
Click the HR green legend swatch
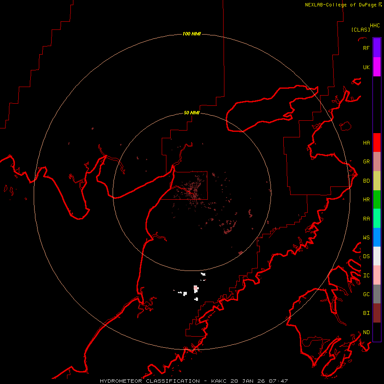(x=377, y=200)
